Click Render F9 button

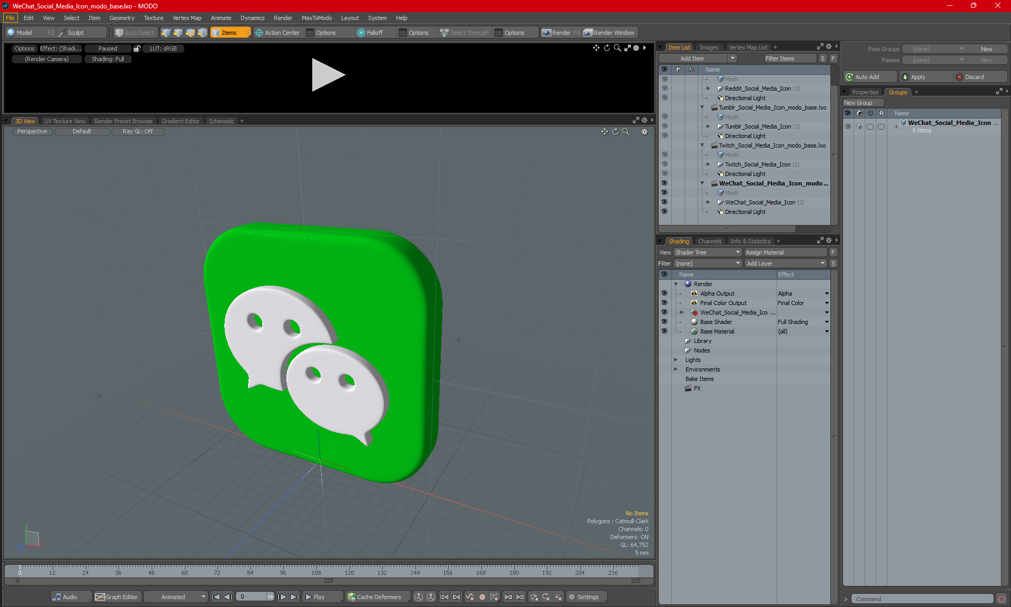pos(561,33)
